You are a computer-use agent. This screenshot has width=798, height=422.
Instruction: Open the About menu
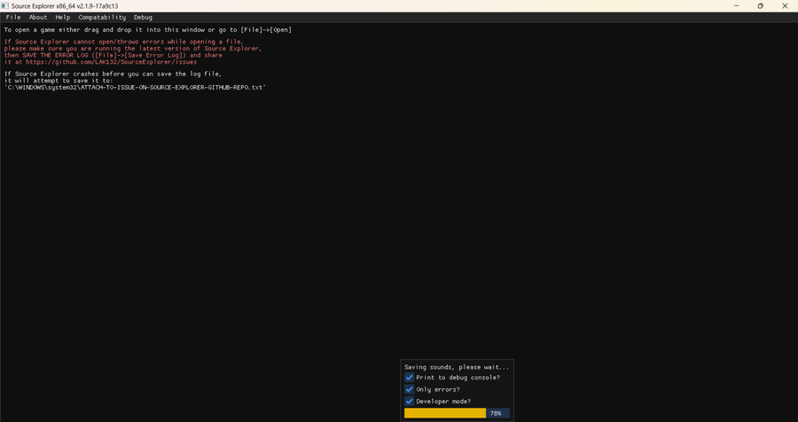click(x=37, y=18)
